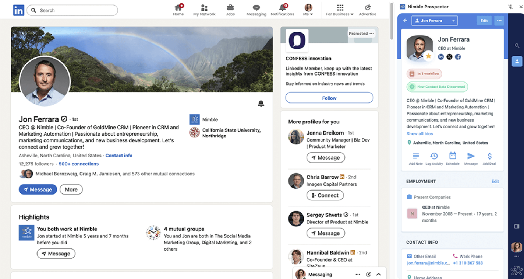524x279 pixels.
Task: Click the Message button under Highlights
Action: [x=56, y=254]
